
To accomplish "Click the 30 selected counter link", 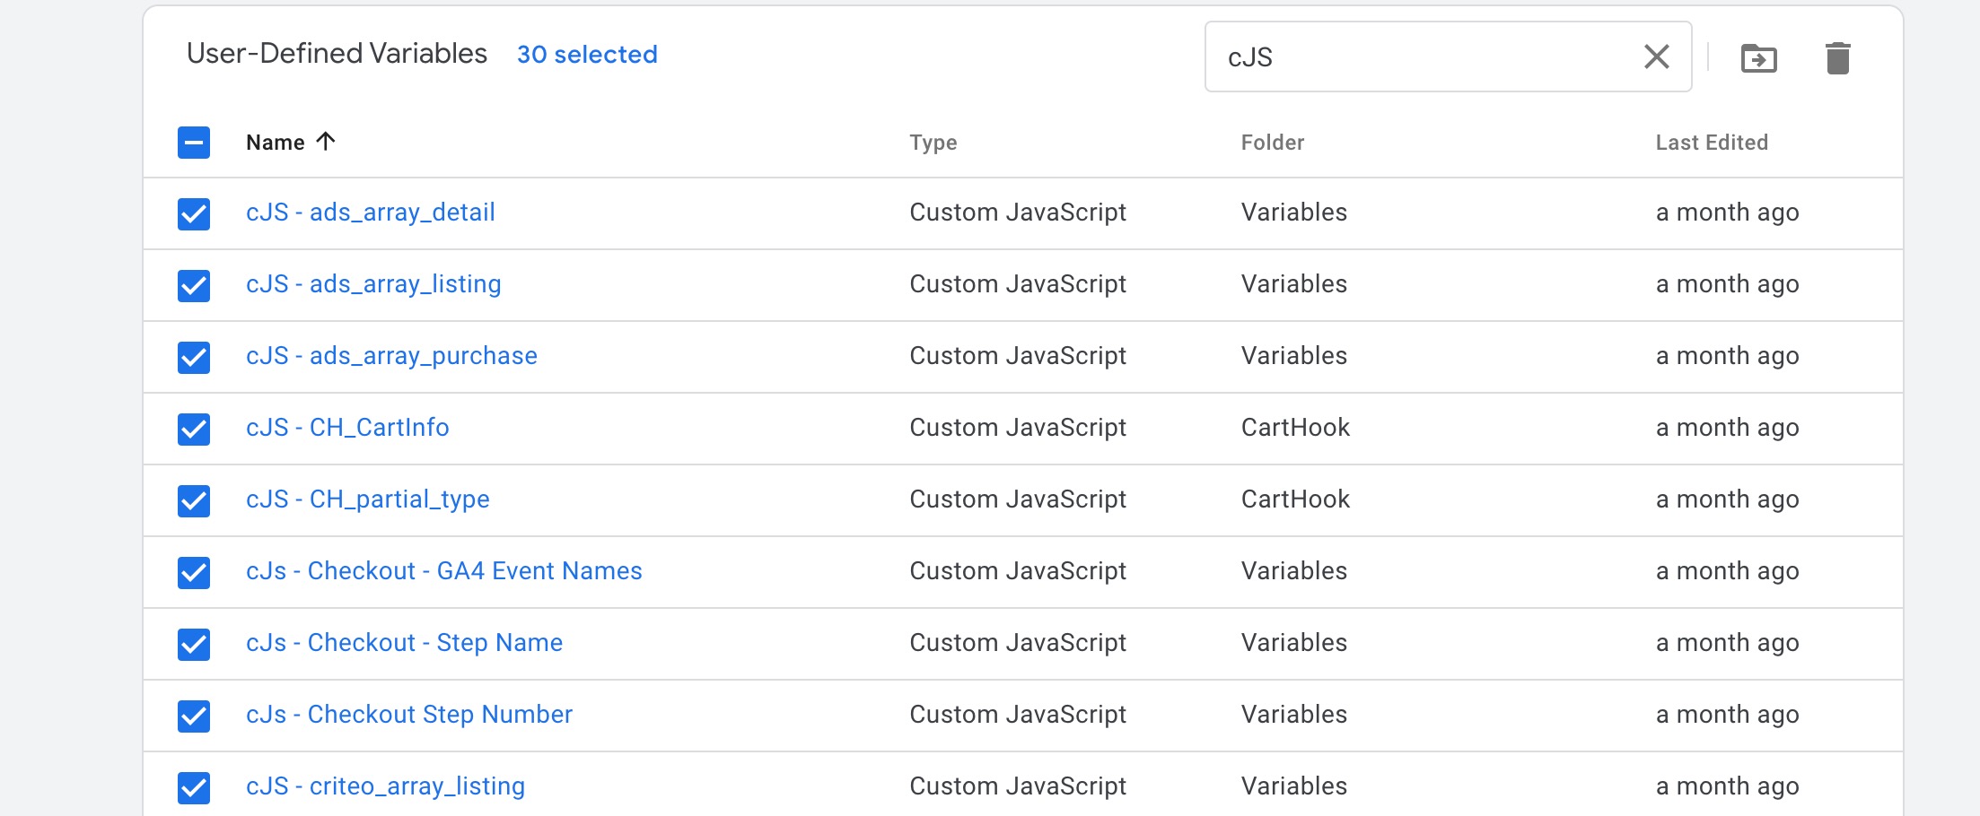I will [x=587, y=54].
